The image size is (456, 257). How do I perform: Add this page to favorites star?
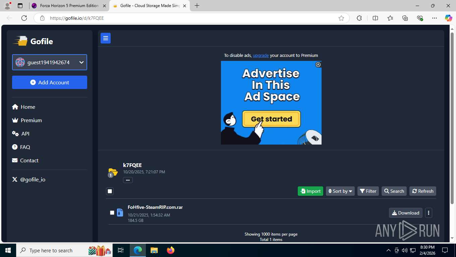(341, 18)
